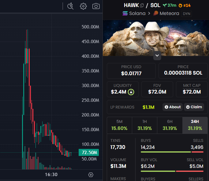Click the 250.00M price axis label
This screenshot has height=181, width=209.
90,100
